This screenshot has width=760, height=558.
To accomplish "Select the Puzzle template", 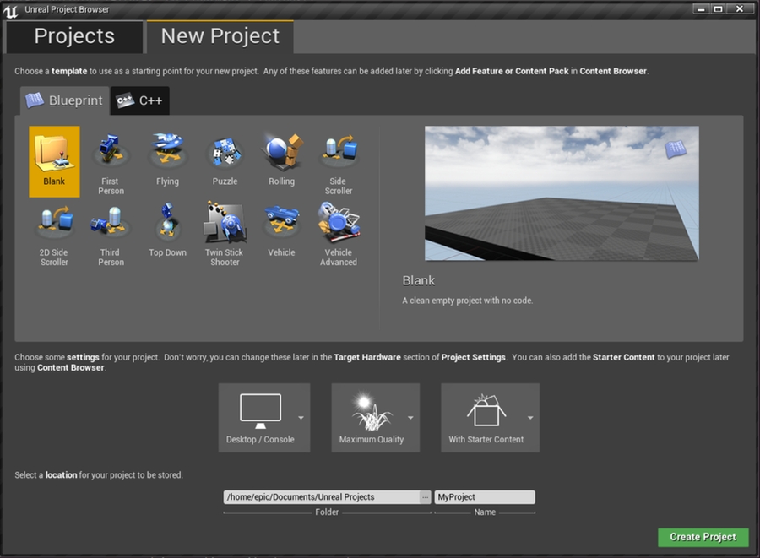I will (225, 156).
